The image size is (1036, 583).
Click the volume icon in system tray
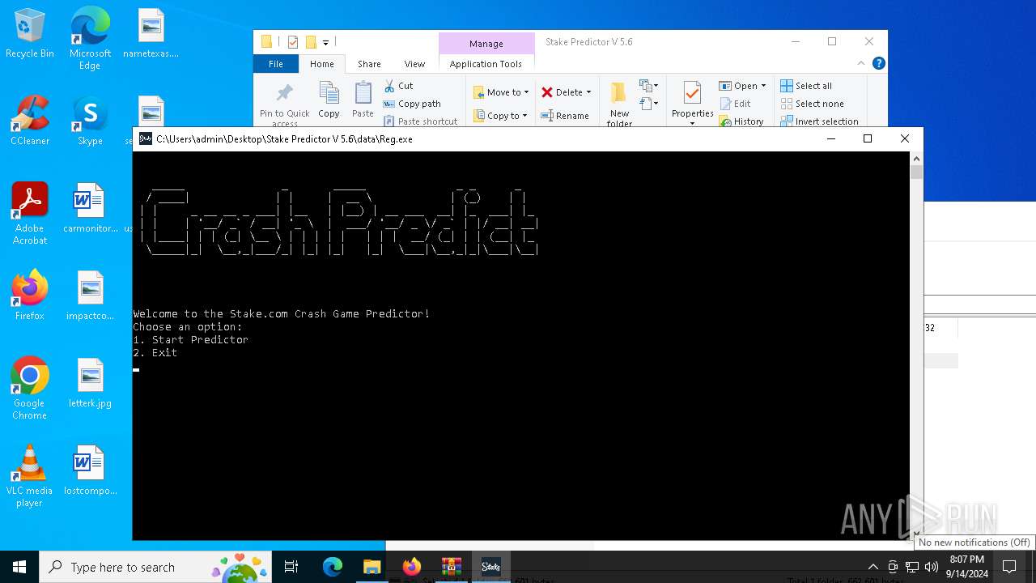932,567
